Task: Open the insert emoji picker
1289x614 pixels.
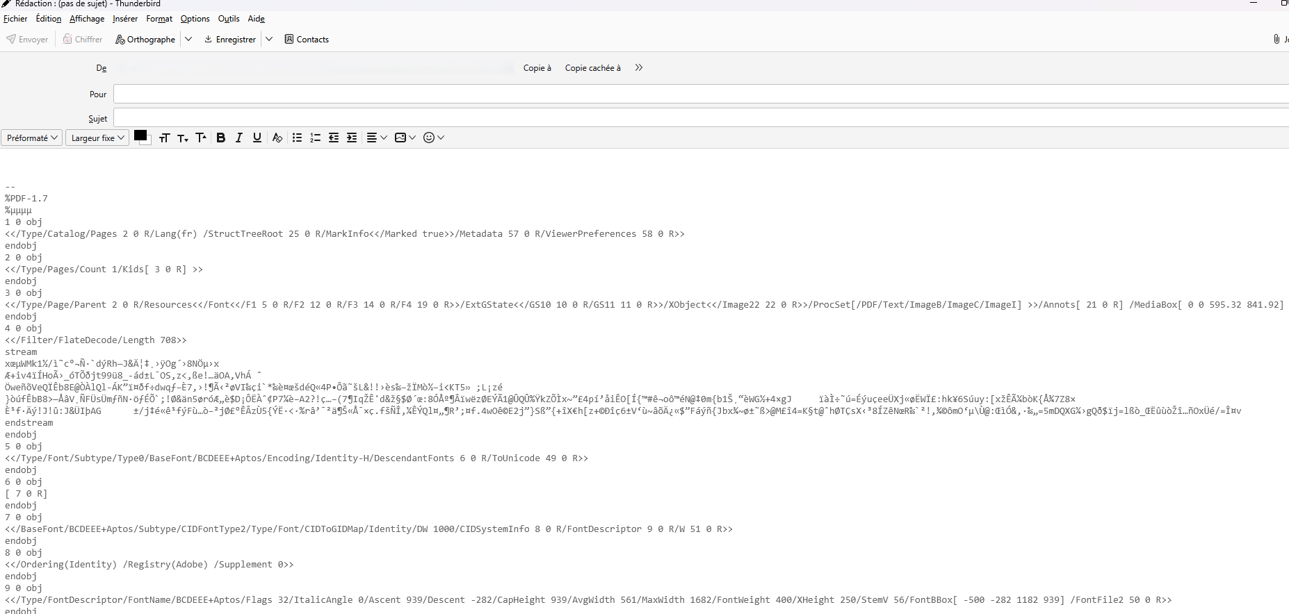Action: point(433,138)
